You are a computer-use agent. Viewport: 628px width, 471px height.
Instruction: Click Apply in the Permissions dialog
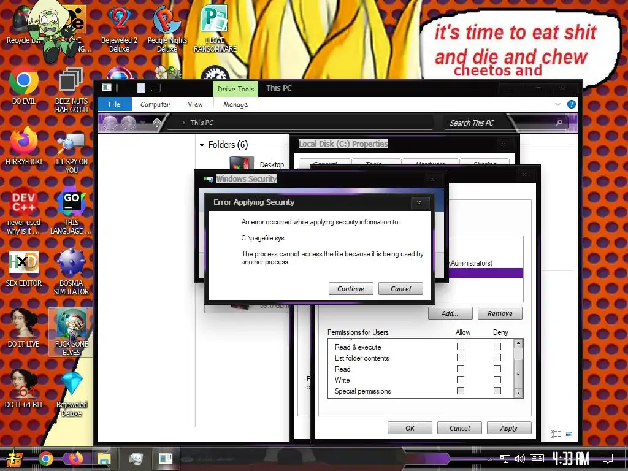pyautogui.click(x=509, y=427)
